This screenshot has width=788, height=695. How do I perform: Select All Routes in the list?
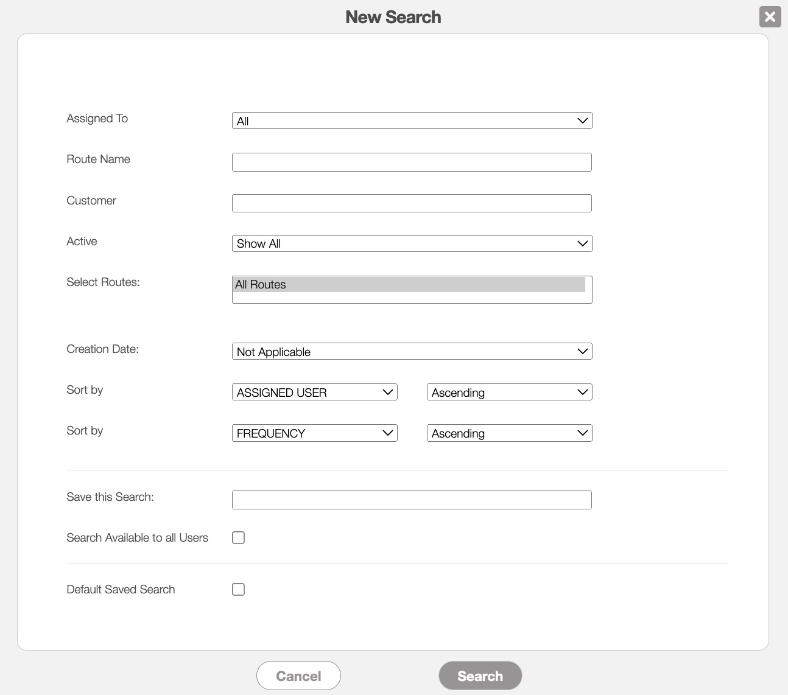click(408, 284)
